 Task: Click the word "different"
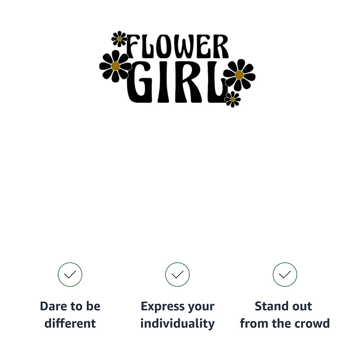(70, 323)
